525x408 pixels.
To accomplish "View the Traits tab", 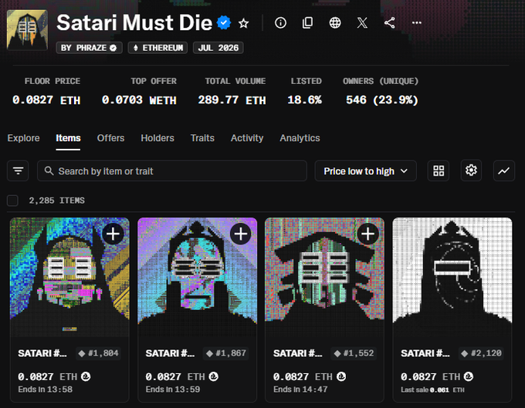I will click(x=202, y=138).
